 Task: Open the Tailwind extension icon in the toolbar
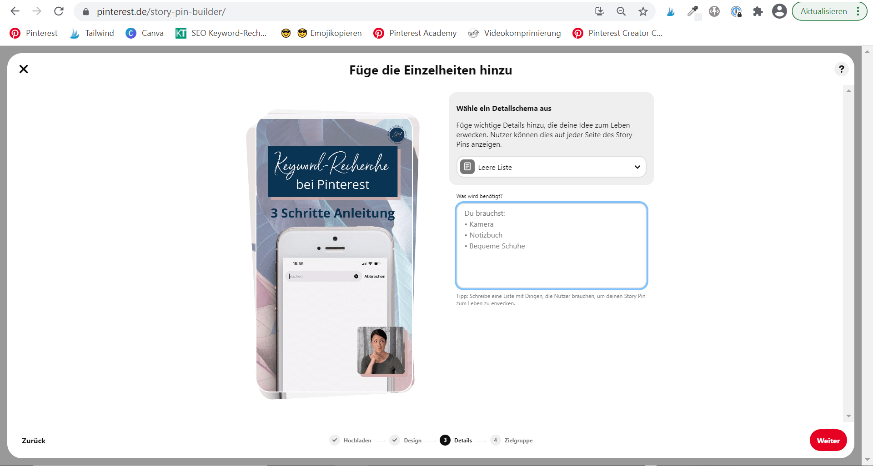(671, 11)
